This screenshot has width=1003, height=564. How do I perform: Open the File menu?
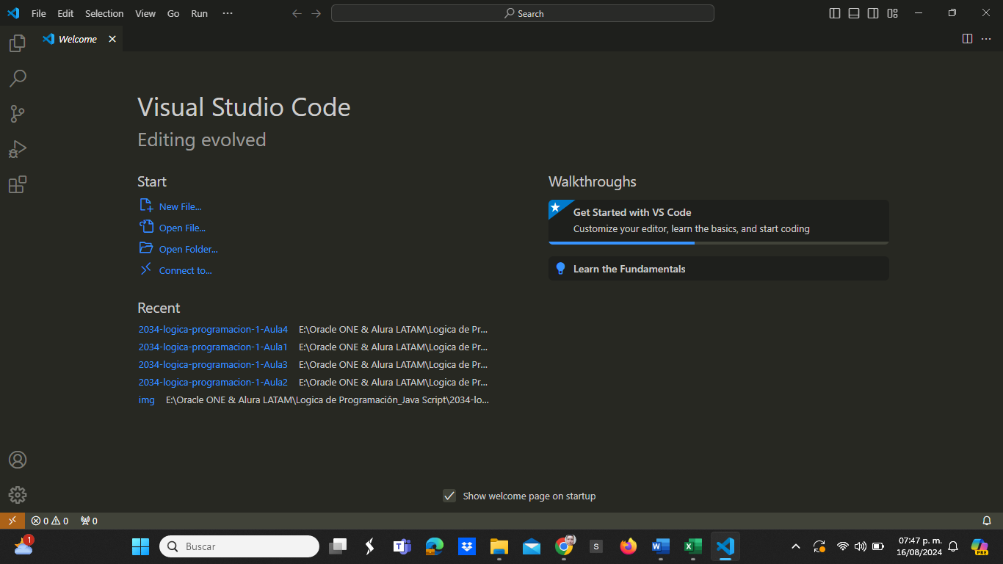point(38,13)
